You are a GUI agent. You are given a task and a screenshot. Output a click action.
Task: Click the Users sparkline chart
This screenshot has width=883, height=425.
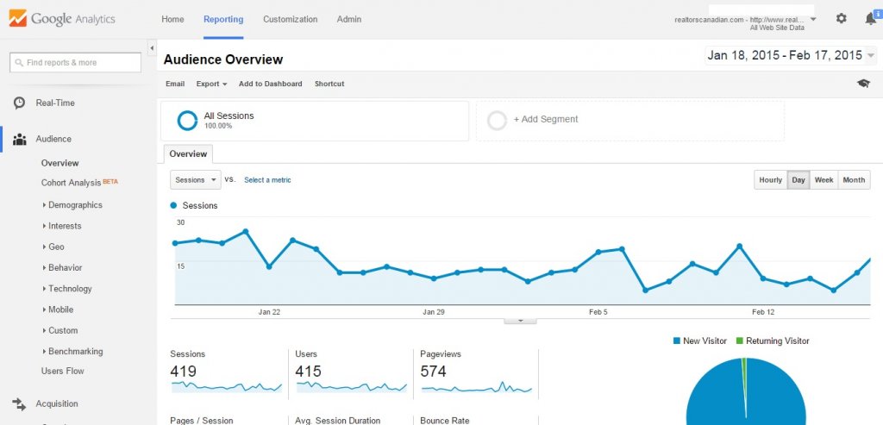click(x=352, y=387)
